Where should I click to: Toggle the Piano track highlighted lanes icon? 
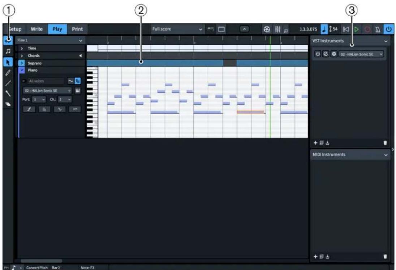coord(78,81)
